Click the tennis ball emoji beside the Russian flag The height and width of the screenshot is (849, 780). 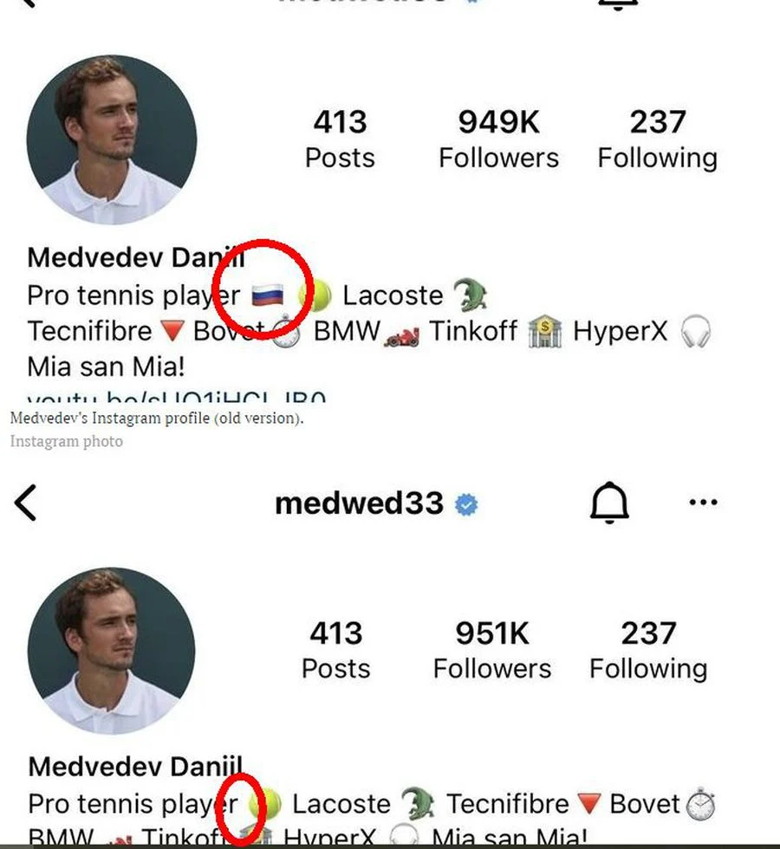coord(314,296)
